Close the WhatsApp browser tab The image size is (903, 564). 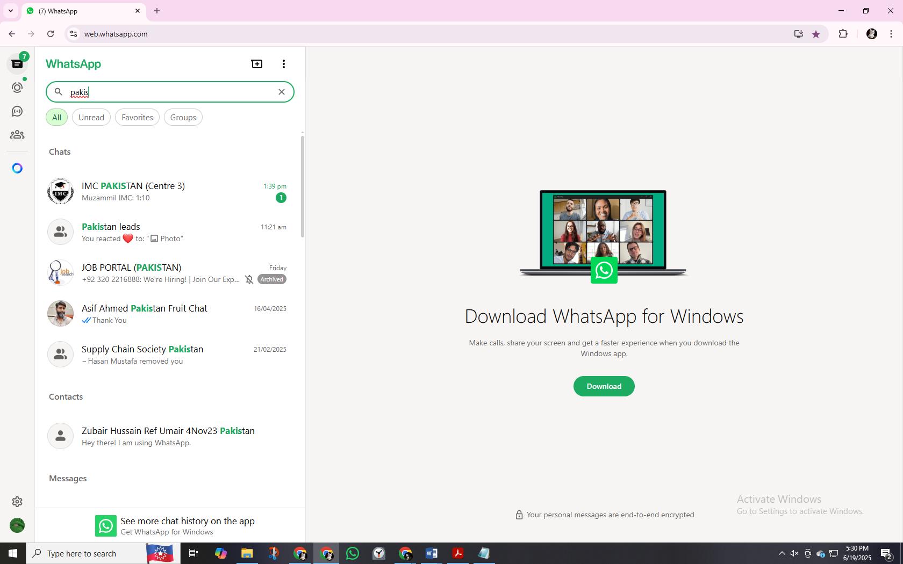138,11
